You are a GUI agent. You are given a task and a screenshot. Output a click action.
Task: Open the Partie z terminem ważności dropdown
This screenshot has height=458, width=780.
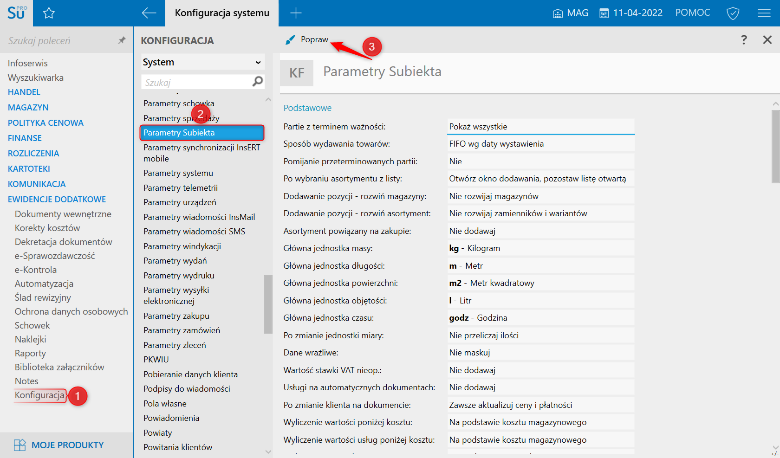click(541, 127)
